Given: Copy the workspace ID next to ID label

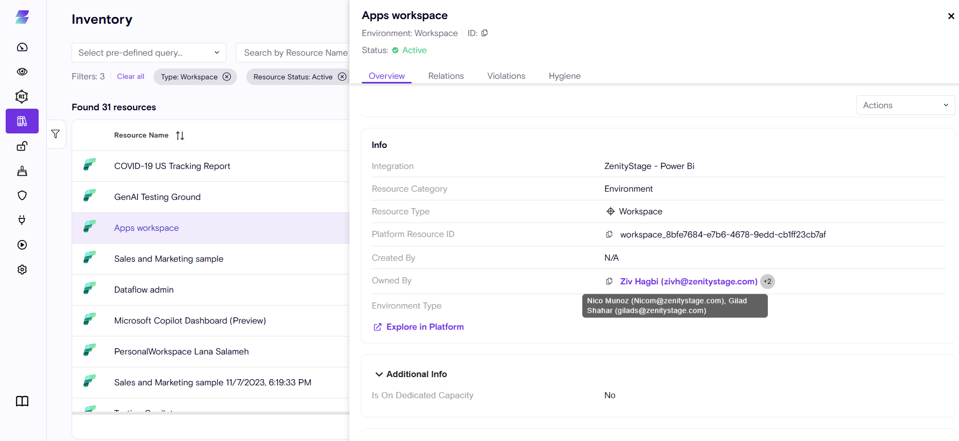Looking at the screenshot, I should click(484, 33).
